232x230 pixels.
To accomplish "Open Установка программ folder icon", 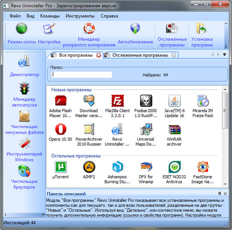I will [202, 28].
